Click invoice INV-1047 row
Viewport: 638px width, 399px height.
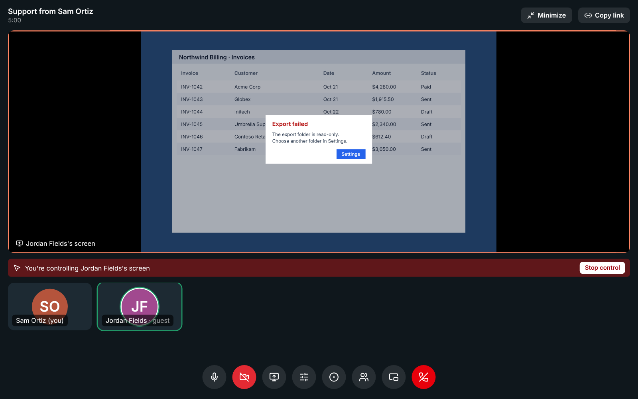(x=319, y=149)
